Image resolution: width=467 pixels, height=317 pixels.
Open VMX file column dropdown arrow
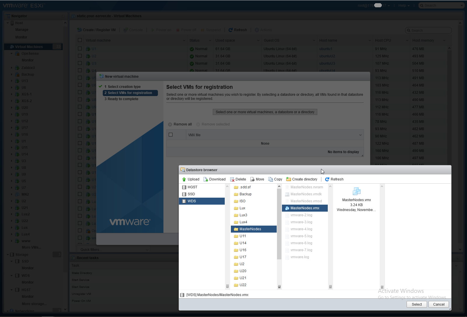pyautogui.click(x=360, y=135)
